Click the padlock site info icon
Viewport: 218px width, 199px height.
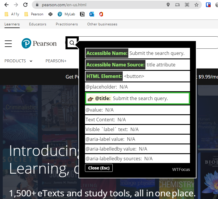click(37, 5)
